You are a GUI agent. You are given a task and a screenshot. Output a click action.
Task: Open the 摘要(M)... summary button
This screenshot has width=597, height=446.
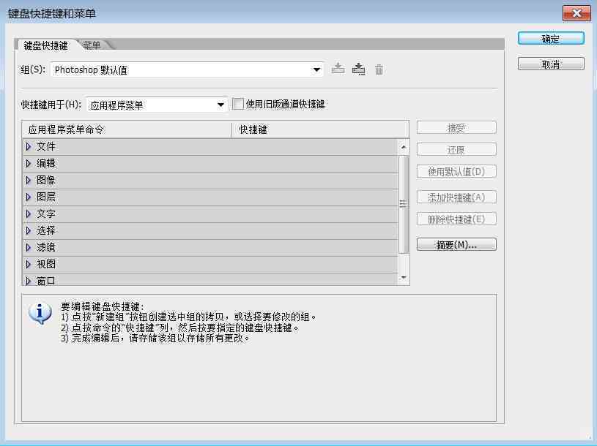tap(456, 245)
